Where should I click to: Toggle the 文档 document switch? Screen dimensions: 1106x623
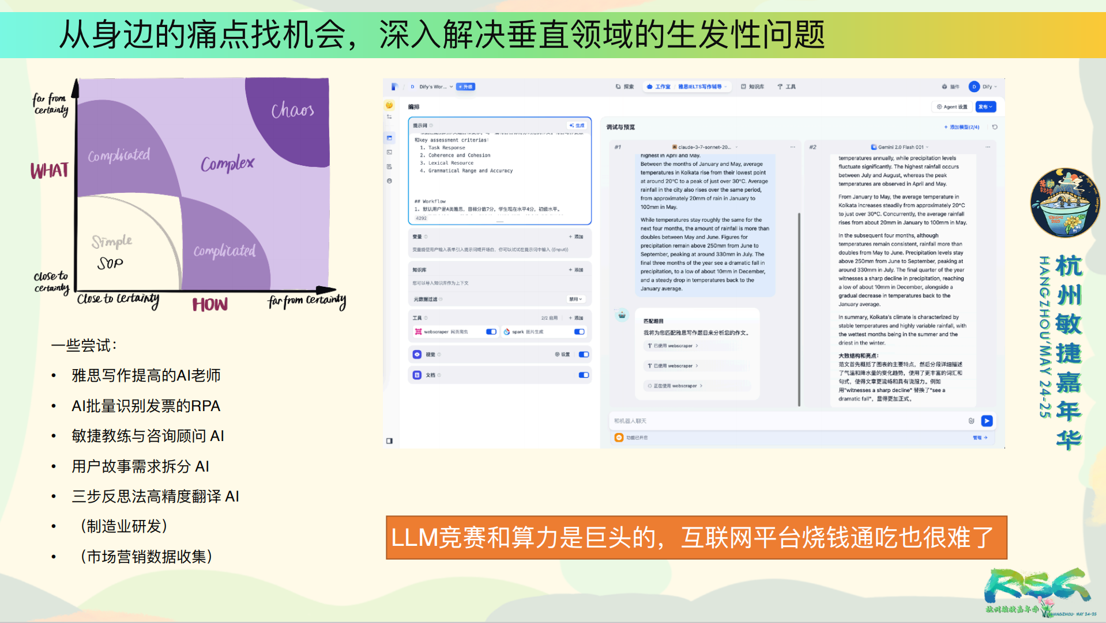[x=584, y=375]
